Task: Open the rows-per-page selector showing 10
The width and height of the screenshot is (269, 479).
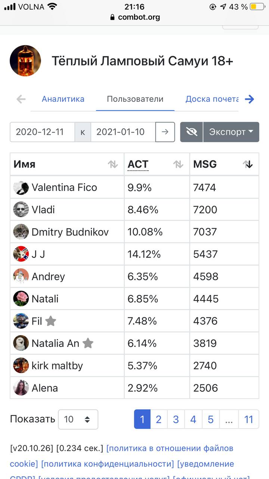Action: [78, 419]
